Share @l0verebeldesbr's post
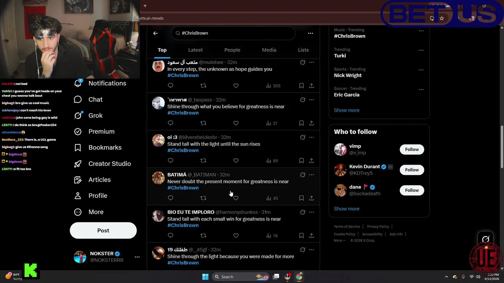504x283 pixels. [311, 160]
